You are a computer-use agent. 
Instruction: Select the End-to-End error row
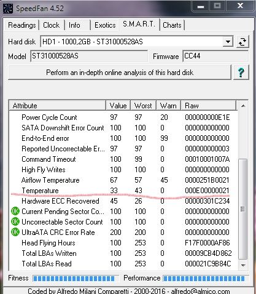click(x=123, y=138)
